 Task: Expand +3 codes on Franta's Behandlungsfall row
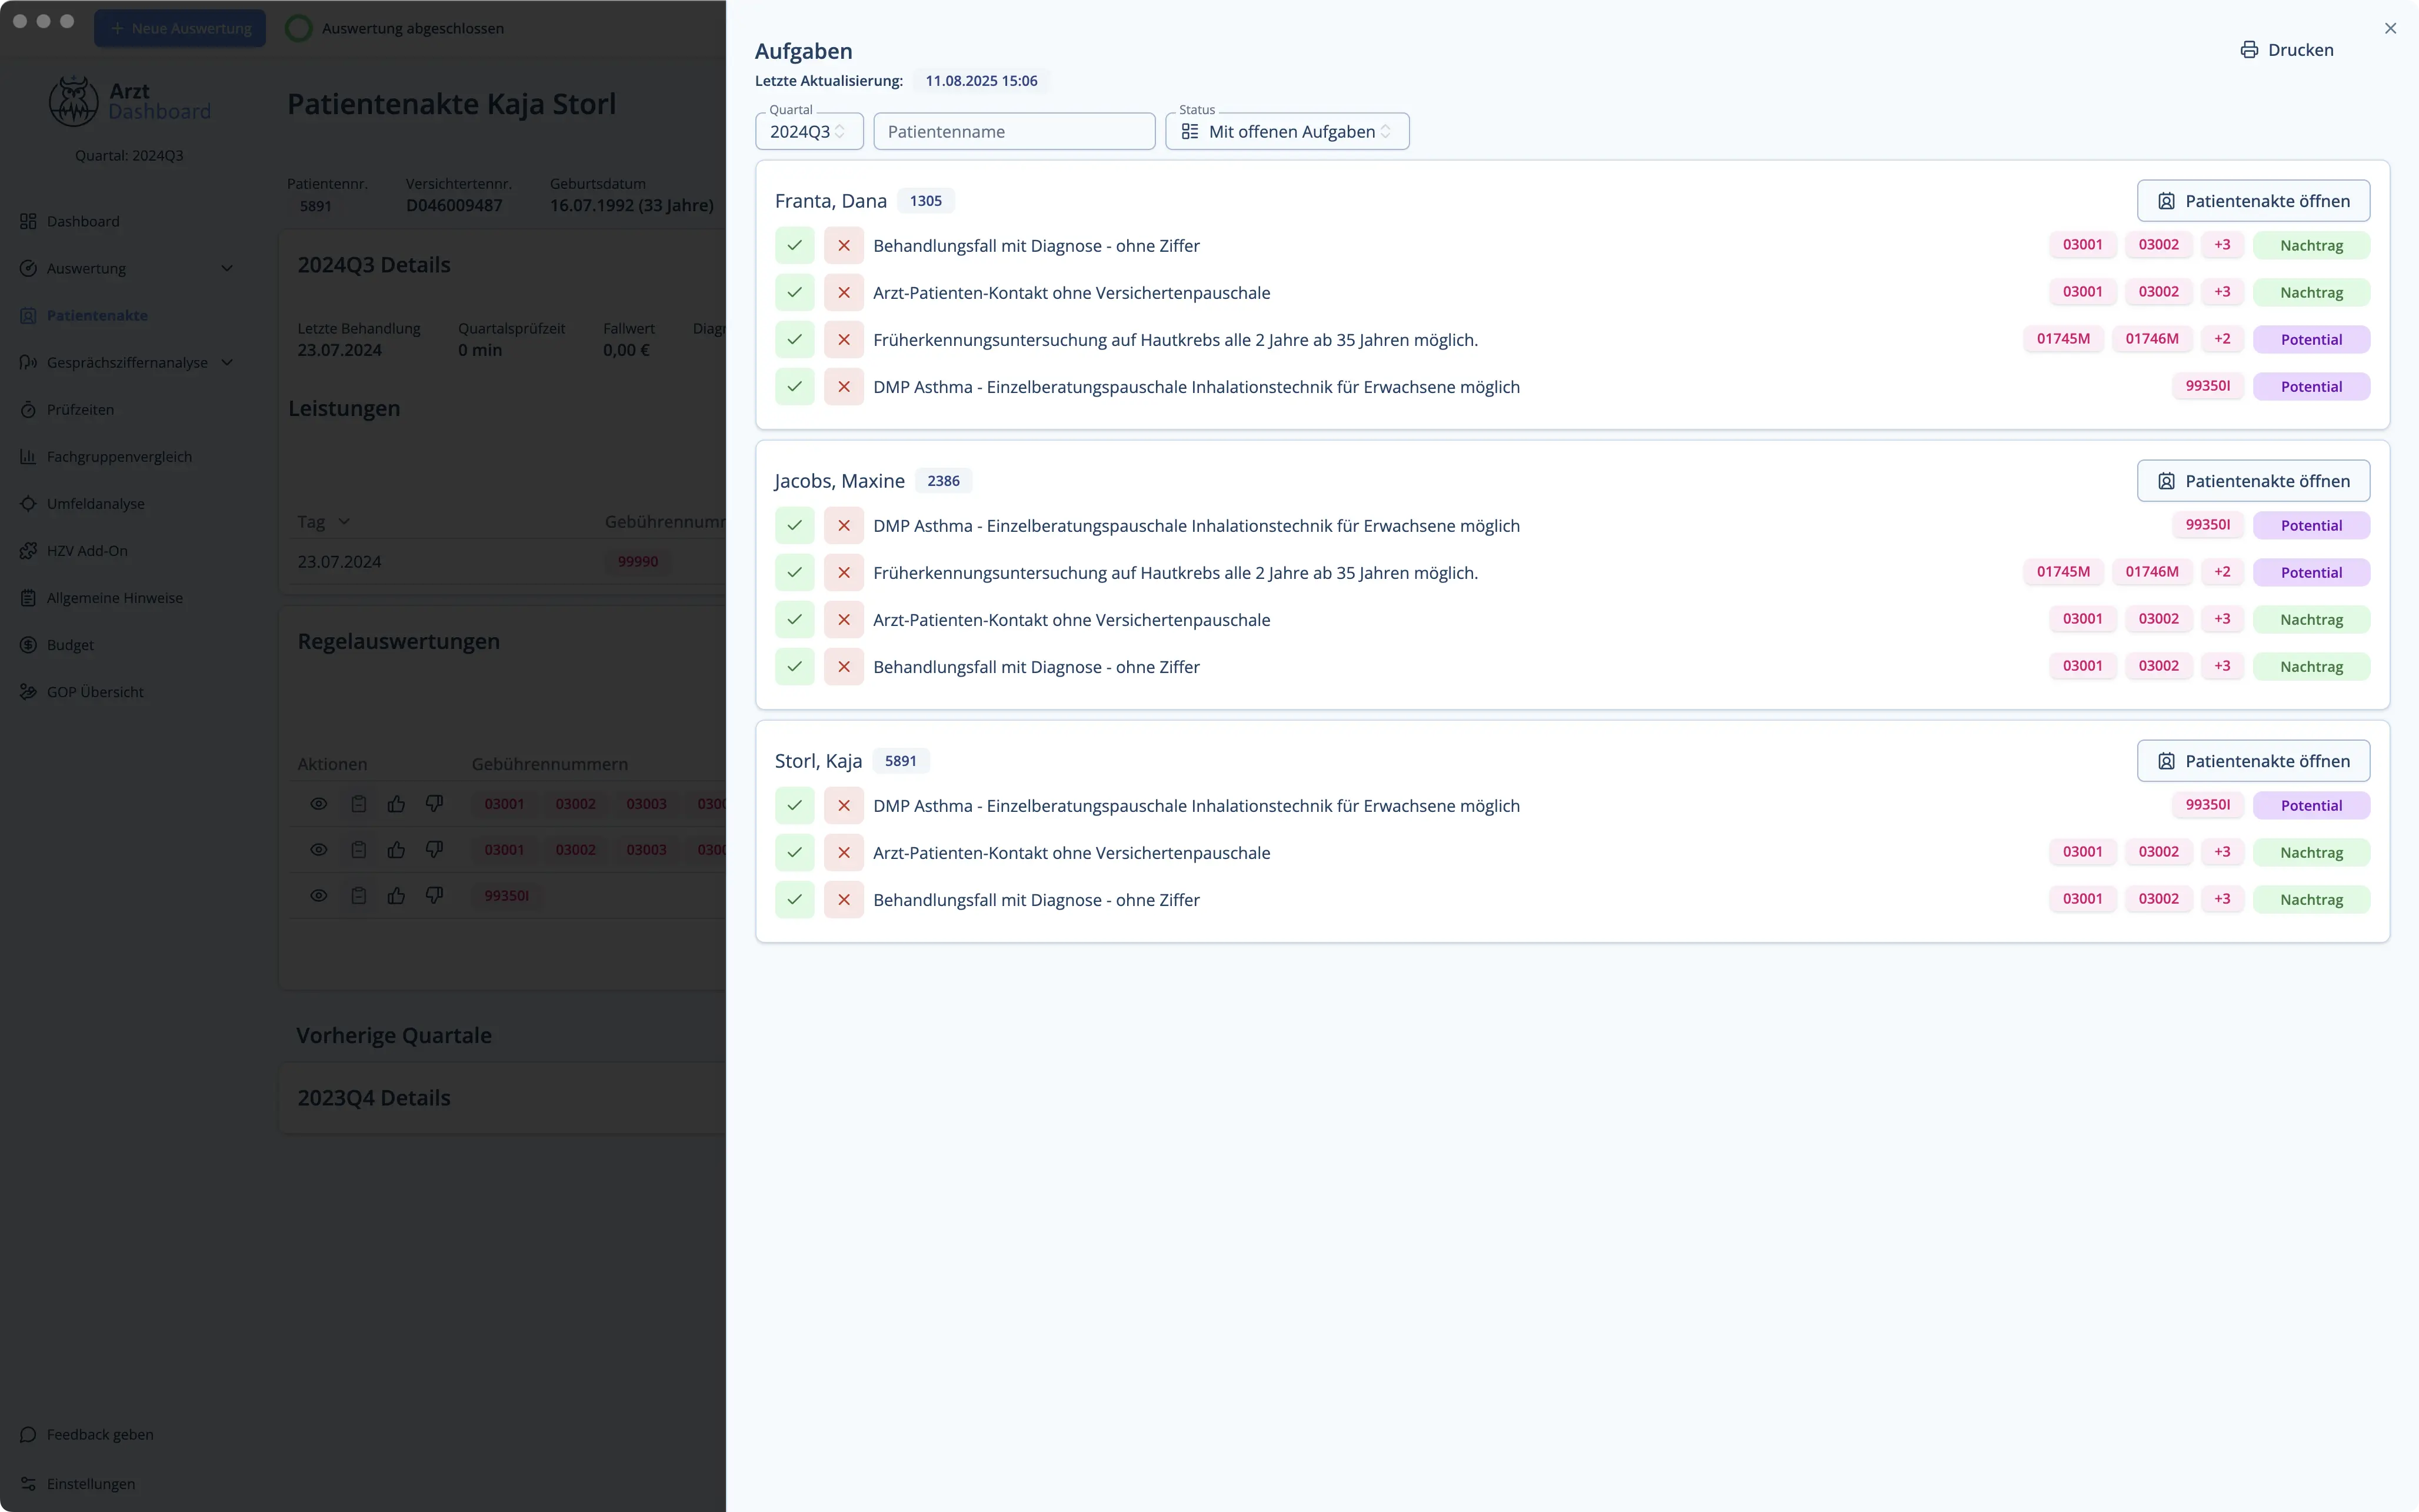2222,245
